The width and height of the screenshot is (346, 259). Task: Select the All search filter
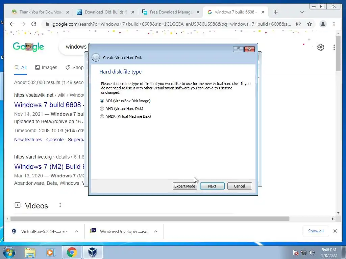21,67
